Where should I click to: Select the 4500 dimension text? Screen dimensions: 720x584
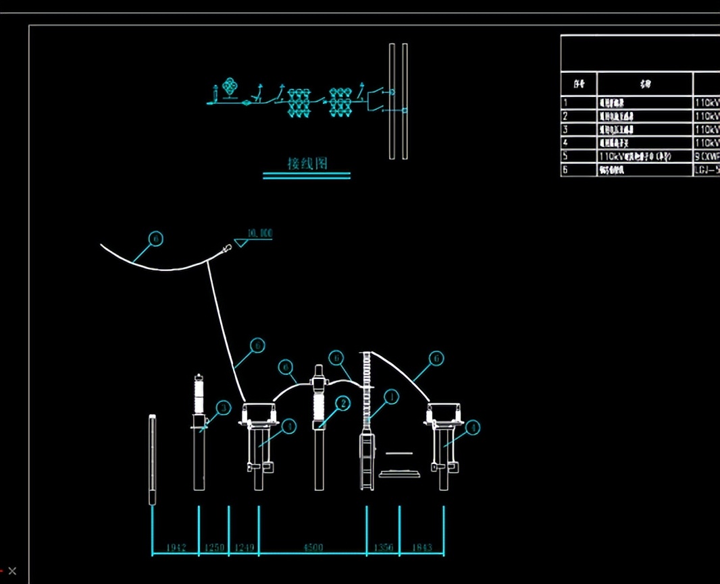pos(313,548)
